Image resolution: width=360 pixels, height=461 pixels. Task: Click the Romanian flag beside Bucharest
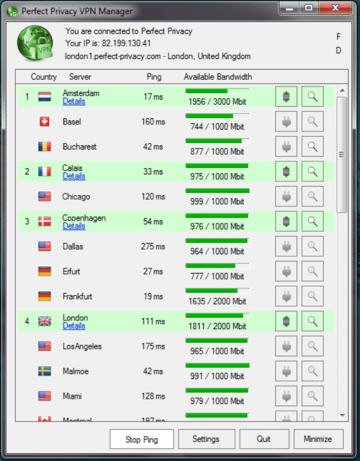coord(45,146)
